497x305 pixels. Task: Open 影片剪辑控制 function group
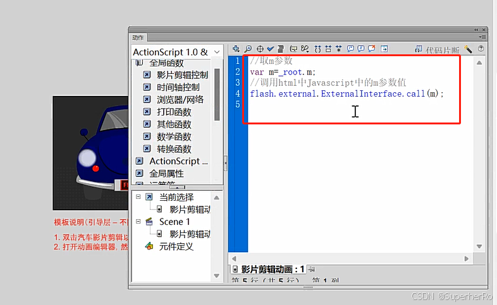182,75
